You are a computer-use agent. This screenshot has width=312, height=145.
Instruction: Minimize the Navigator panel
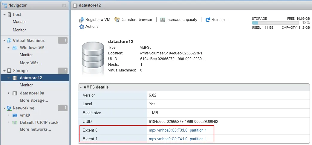pyautogui.click(x=64, y=5)
